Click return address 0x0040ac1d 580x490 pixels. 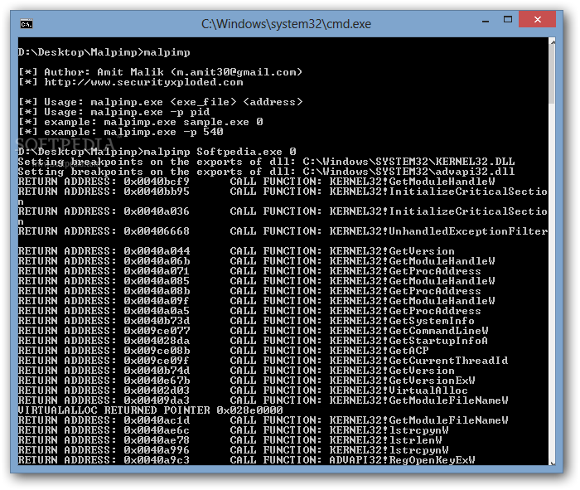point(157,421)
